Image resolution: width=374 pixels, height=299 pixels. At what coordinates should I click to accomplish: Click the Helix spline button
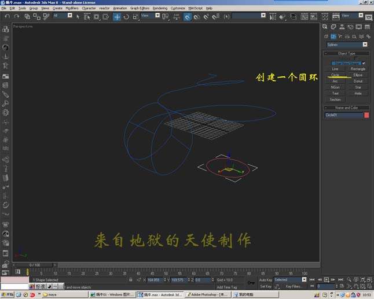tap(358, 93)
